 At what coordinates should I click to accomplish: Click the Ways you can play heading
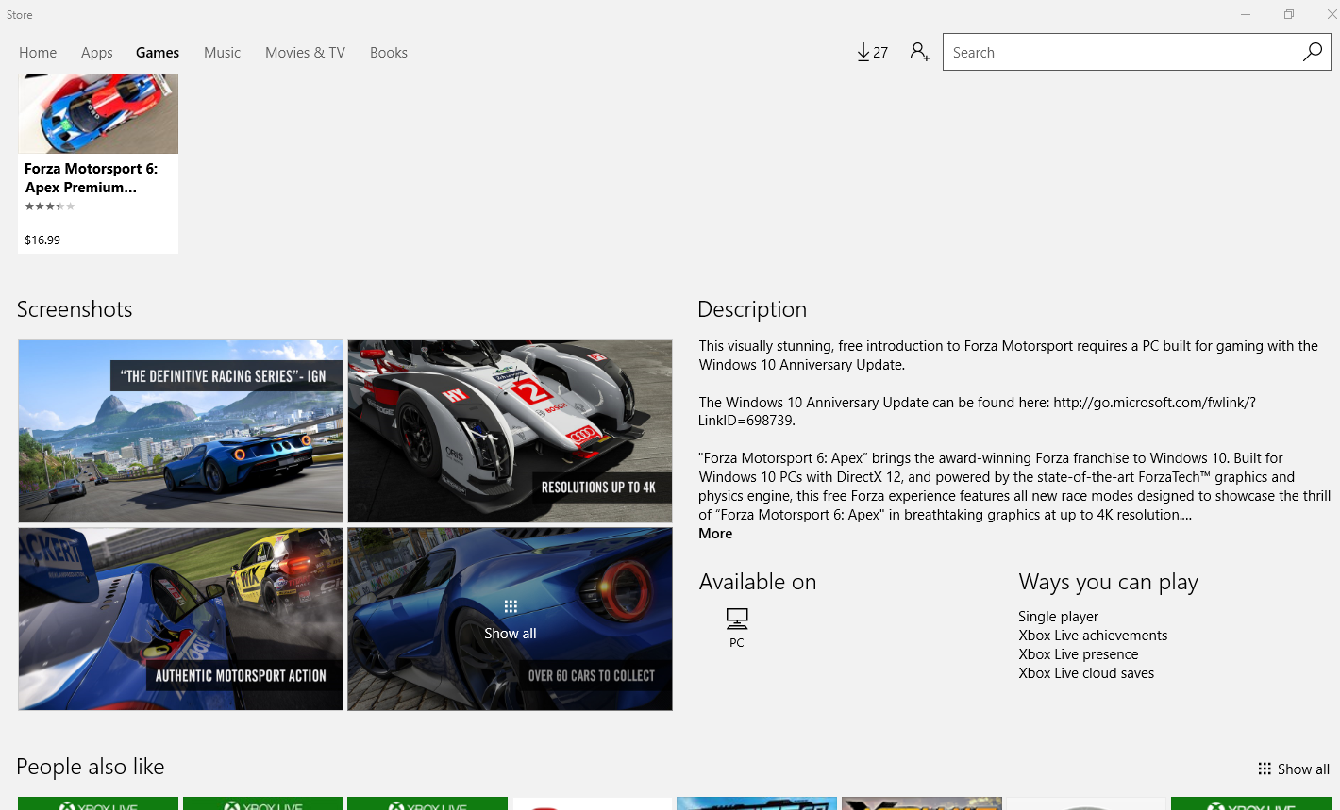(1108, 583)
